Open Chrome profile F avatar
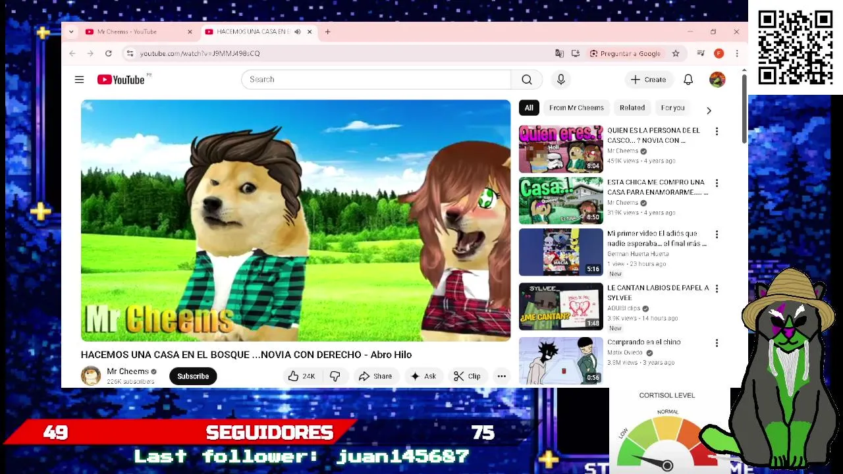This screenshot has width=843, height=474. click(x=719, y=53)
